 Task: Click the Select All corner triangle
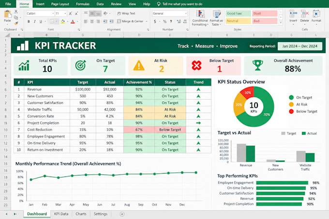[x=8, y=35]
